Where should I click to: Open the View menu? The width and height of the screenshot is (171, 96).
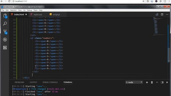click(20, 10)
